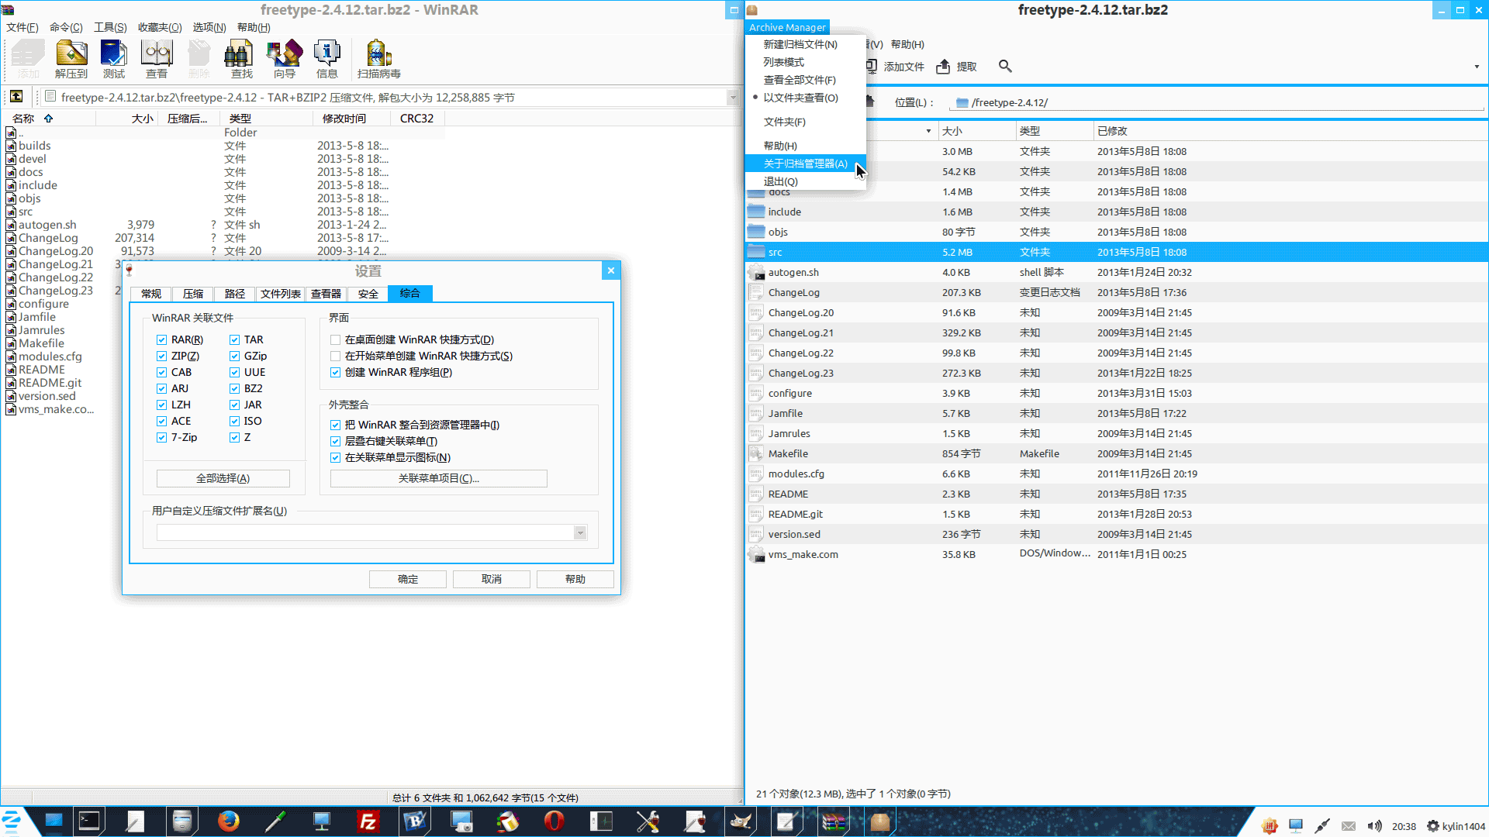Click the FileZilla taskbar icon
The height and width of the screenshot is (837, 1489).
tap(368, 821)
